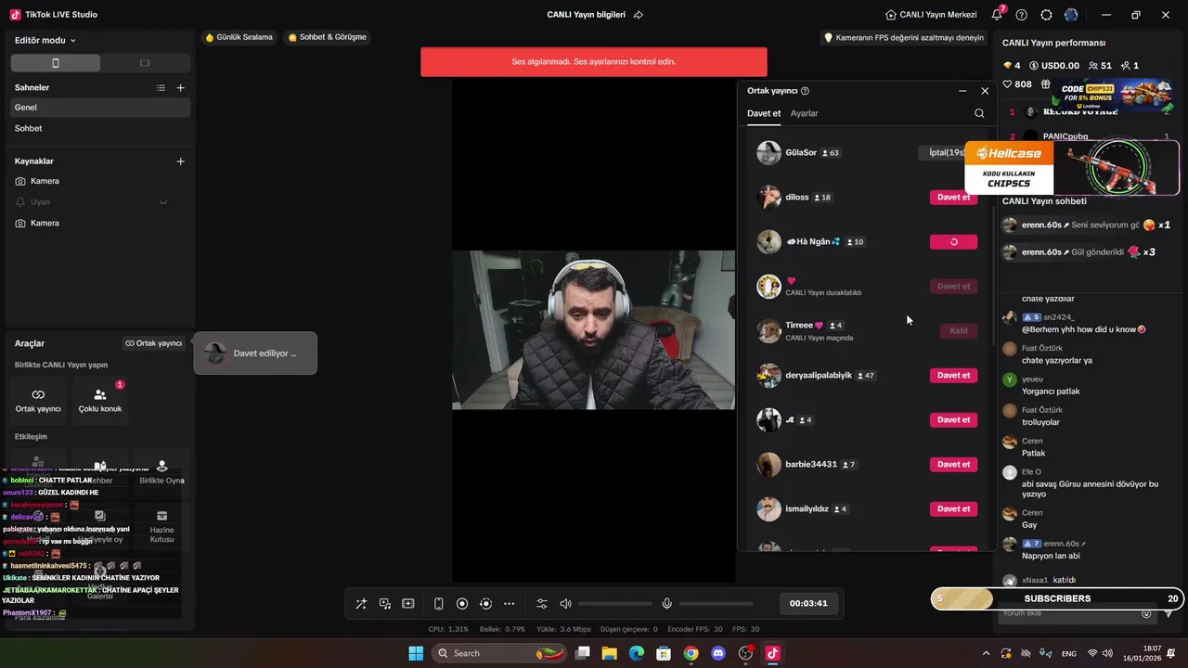Open GülaSor profile avatar
Viewport: 1188px width, 668px height.
[x=768, y=153]
